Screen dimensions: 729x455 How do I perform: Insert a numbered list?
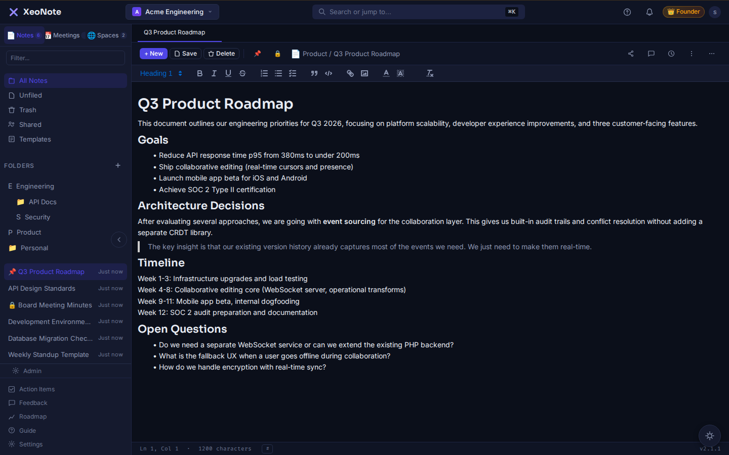pos(264,73)
